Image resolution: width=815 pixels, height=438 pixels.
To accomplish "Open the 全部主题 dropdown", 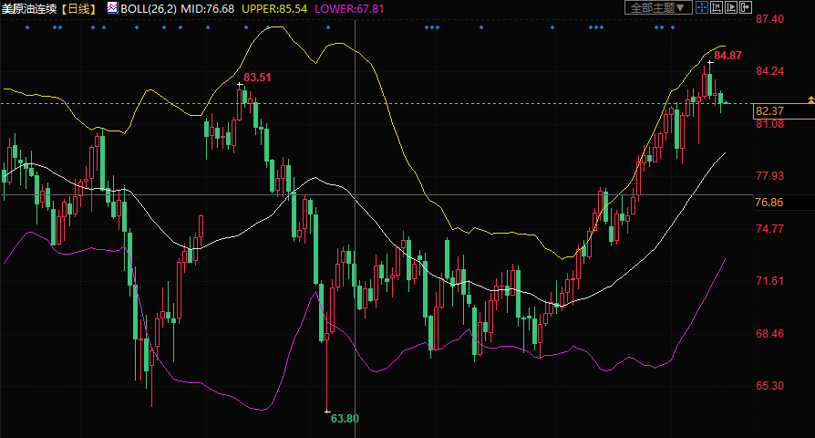I will coord(657,7).
